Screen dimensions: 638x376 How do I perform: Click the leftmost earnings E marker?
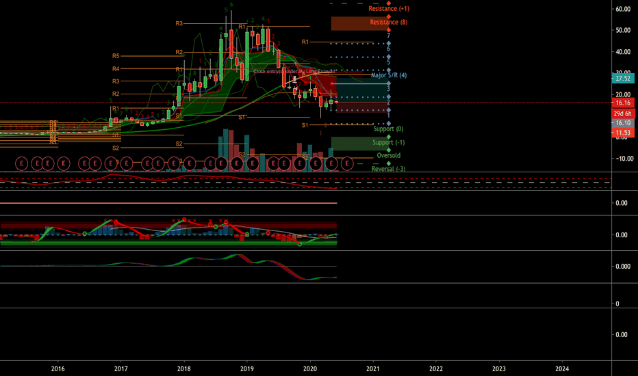click(22, 163)
